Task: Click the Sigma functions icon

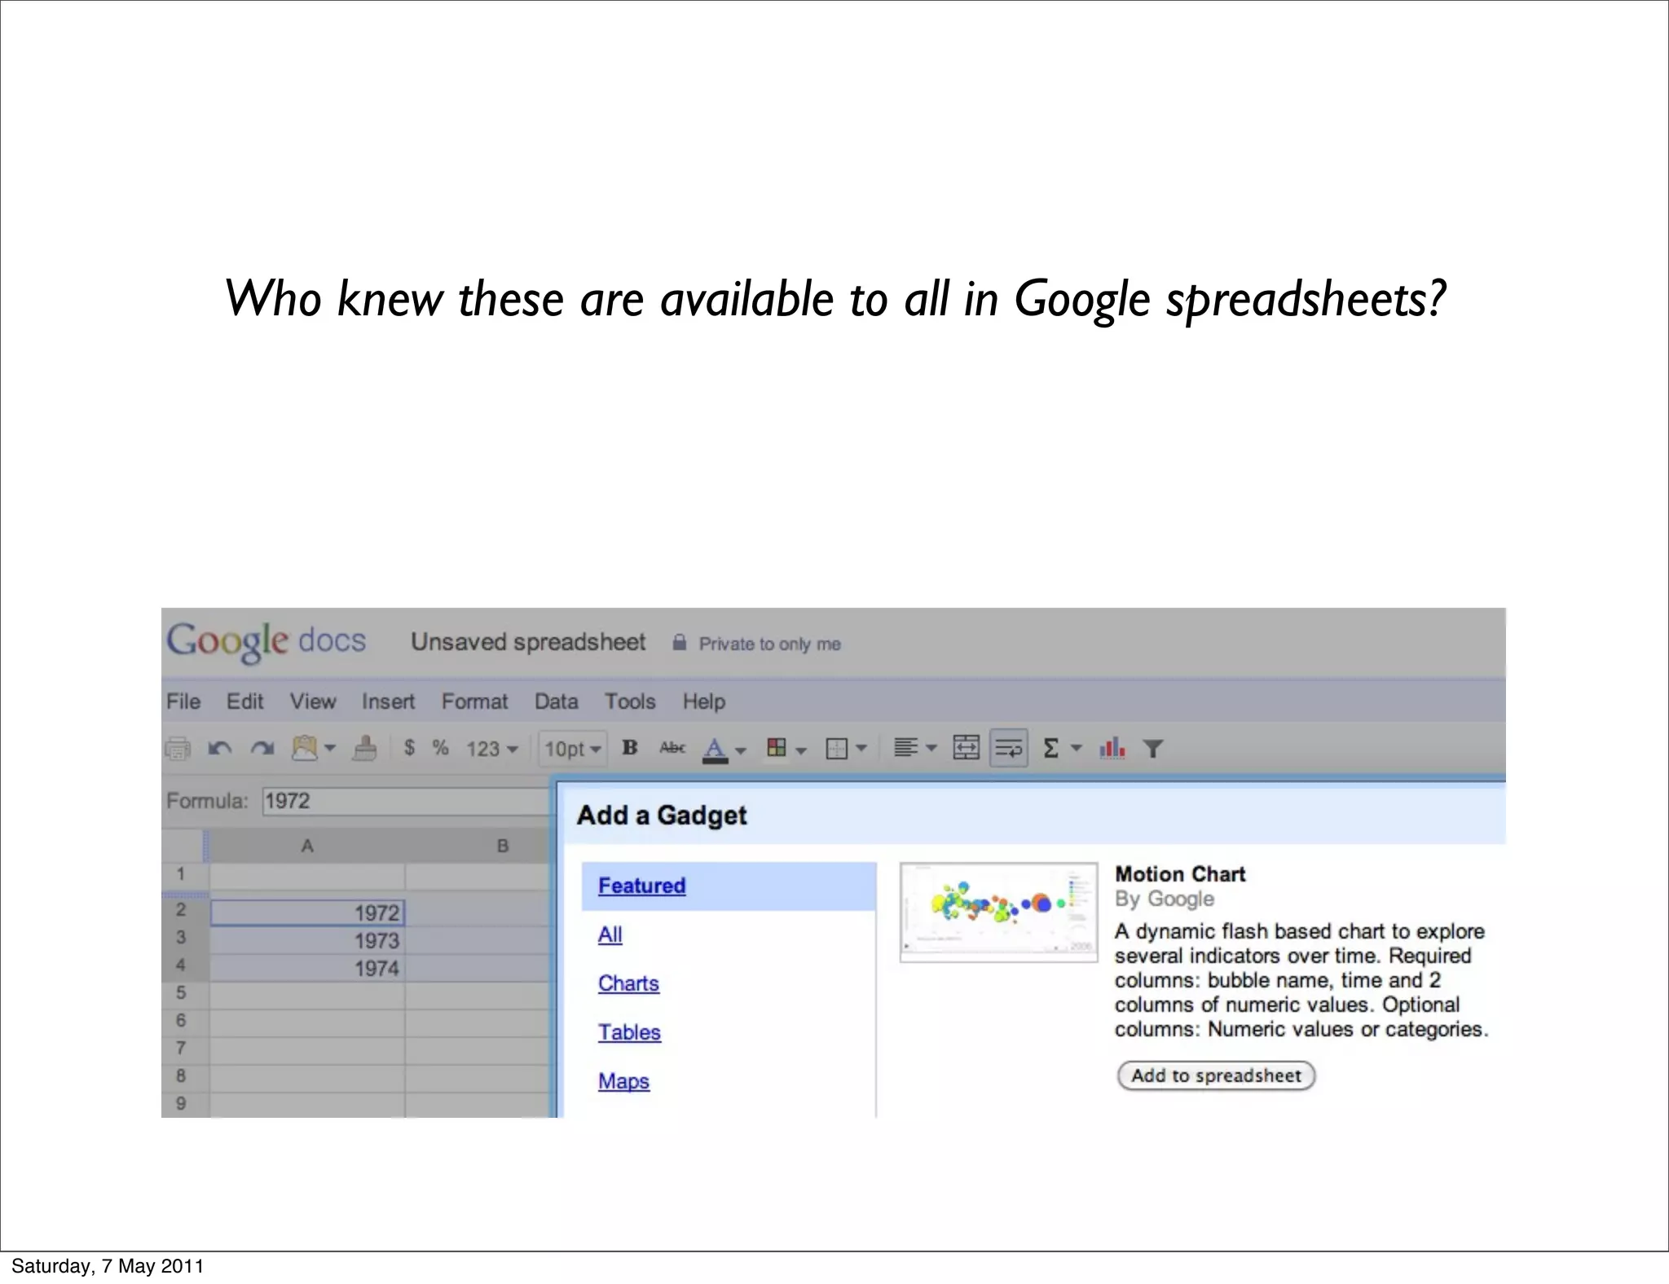Action: [1051, 747]
